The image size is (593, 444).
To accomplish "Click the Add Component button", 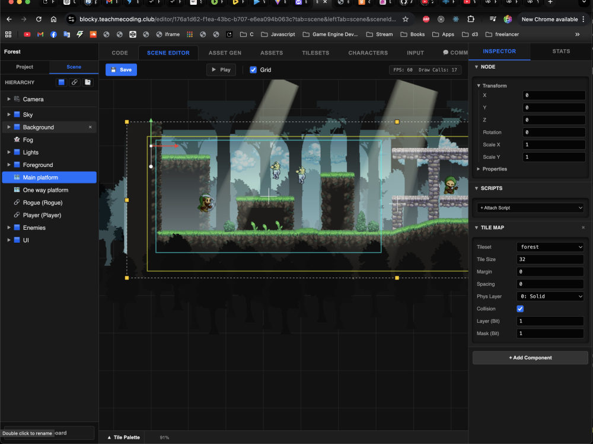I will click(x=530, y=358).
